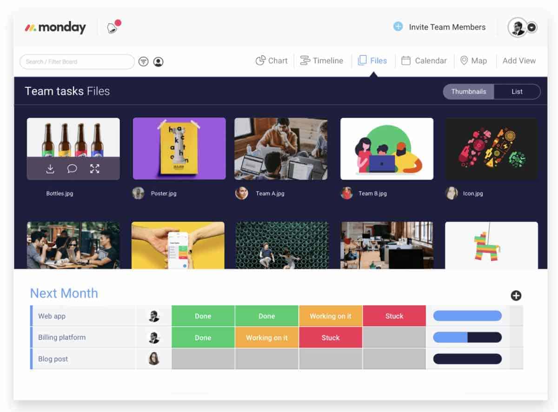Click the notifications bell icon

click(112, 27)
